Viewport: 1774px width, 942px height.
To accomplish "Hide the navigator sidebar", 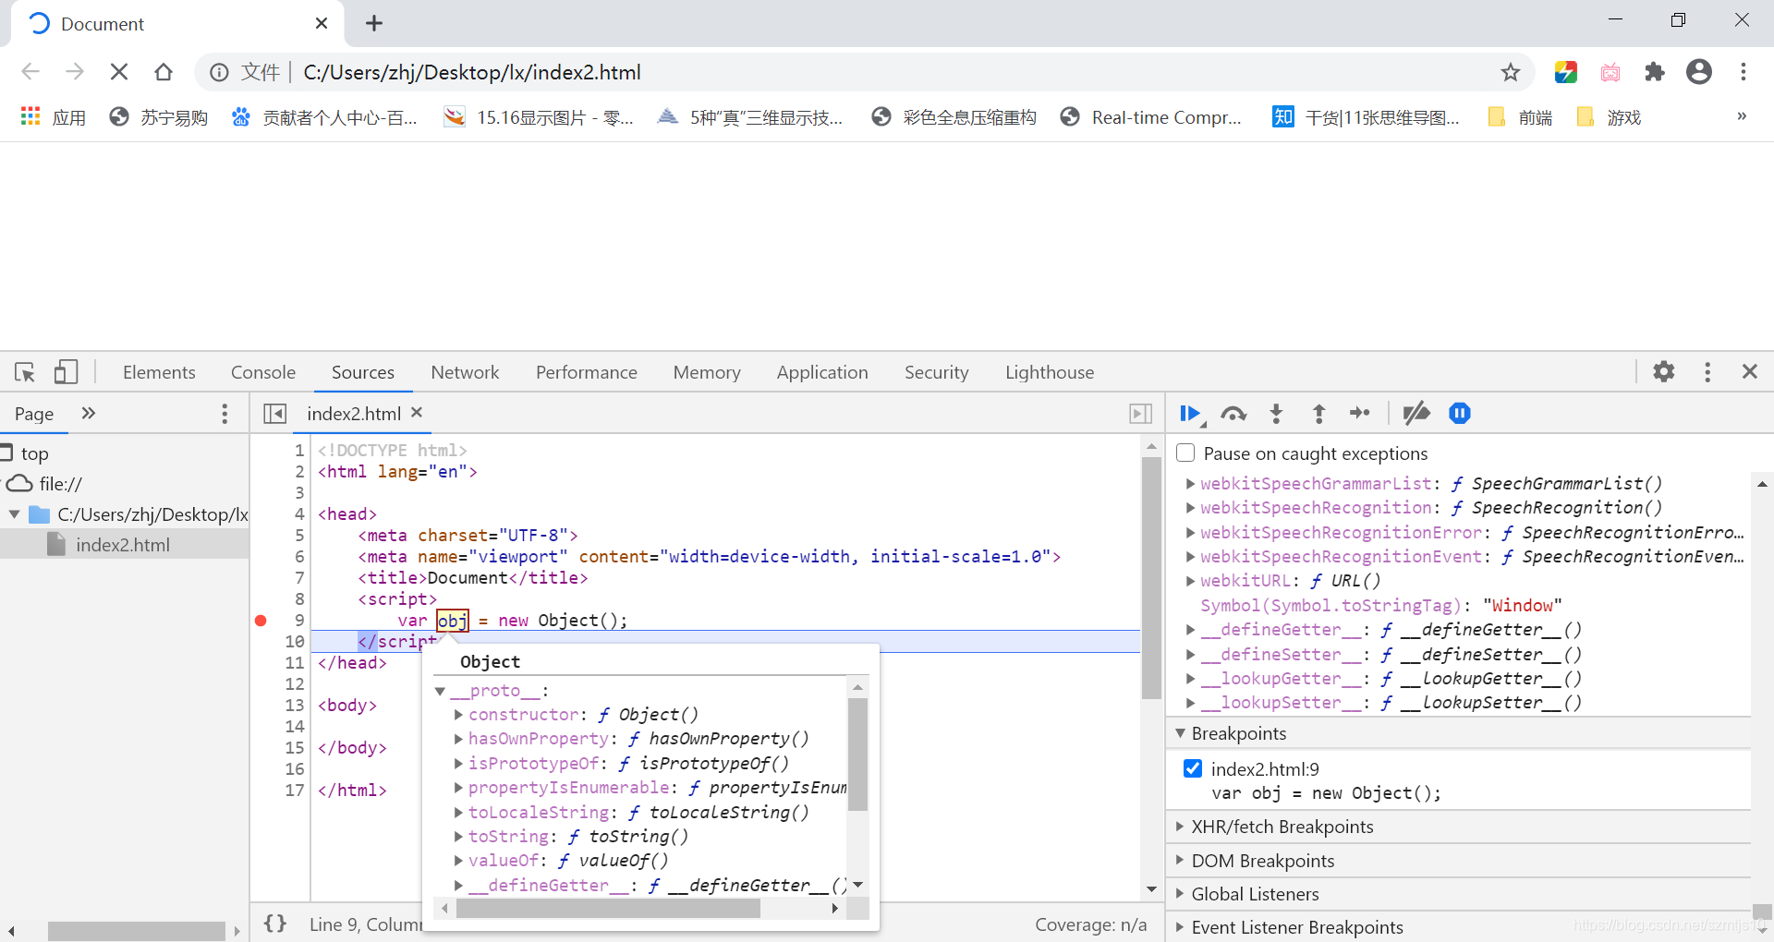I will point(274,414).
